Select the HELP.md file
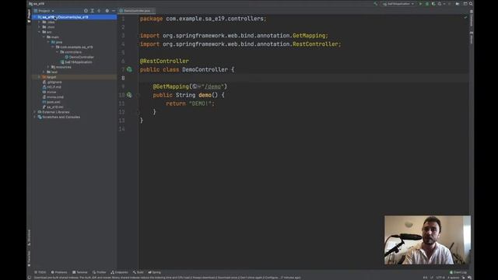 point(52,87)
